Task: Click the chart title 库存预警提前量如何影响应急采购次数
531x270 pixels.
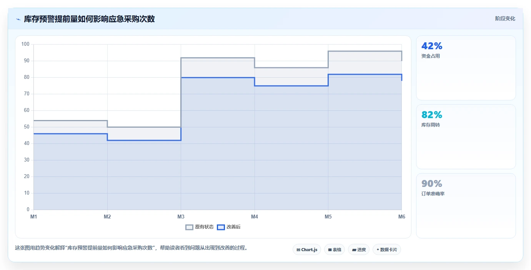Action: (x=89, y=19)
